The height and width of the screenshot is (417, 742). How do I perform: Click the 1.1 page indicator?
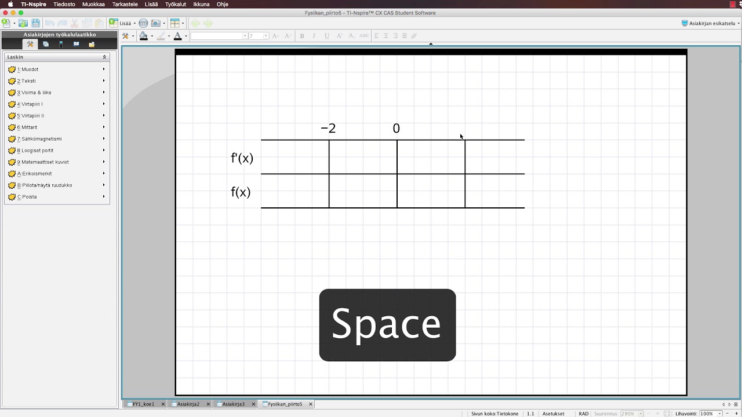(530, 414)
